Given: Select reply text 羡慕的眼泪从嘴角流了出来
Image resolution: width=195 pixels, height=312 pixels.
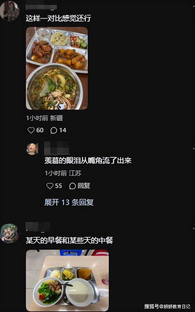Looking at the screenshot, I should (88, 161).
